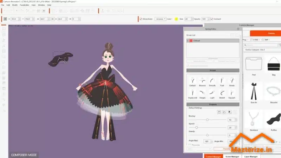Click the Prop breadcrumb item

coord(244,40)
